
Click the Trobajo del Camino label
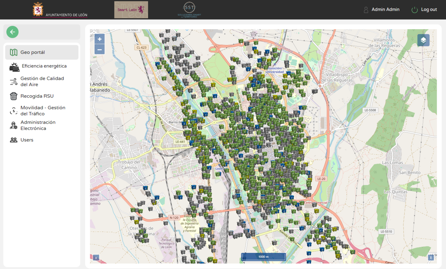coord(129,164)
